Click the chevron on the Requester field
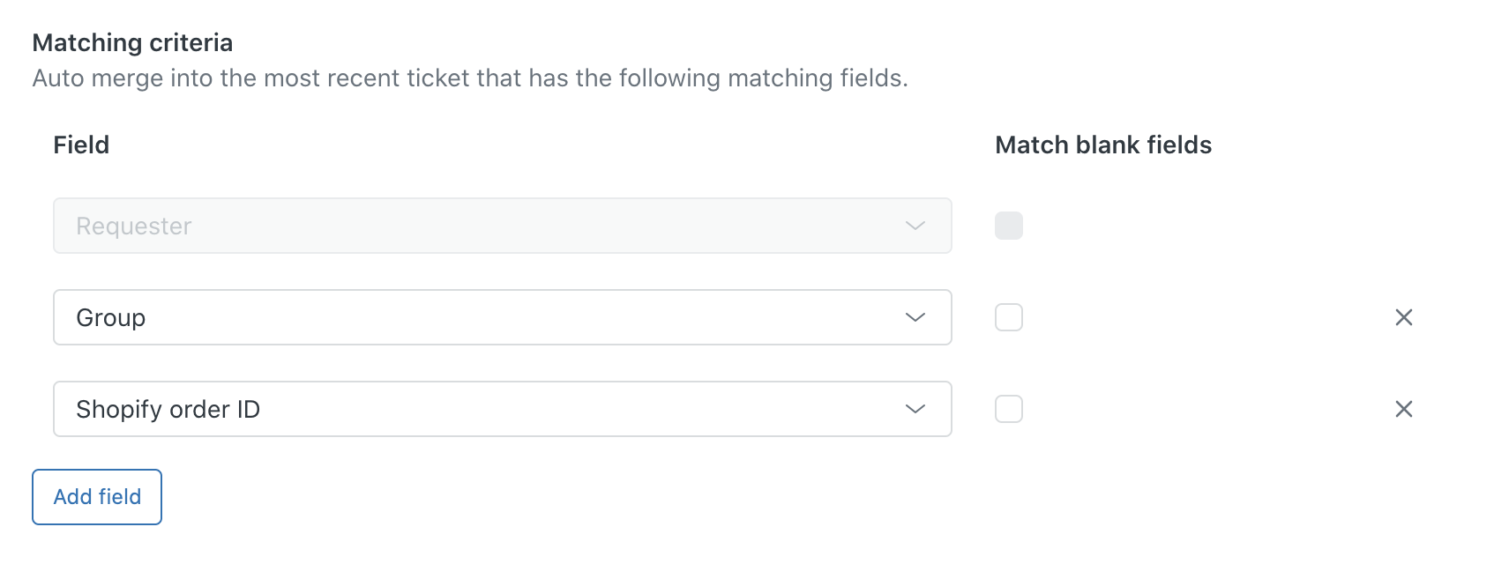This screenshot has height=564, width=1509. pos(915,226)
